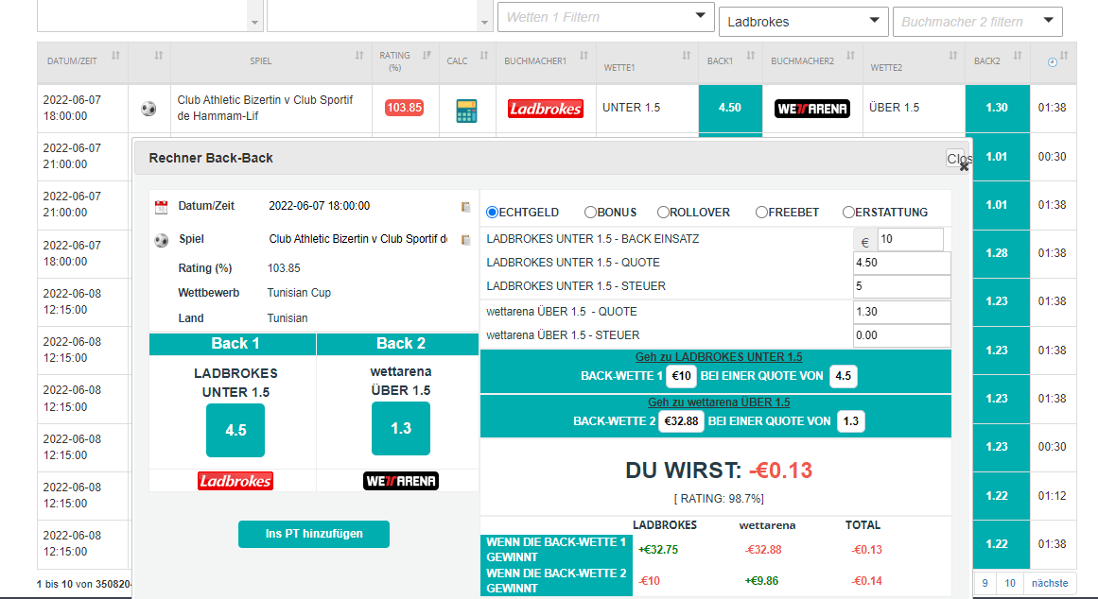
Task: Click the 1.30 BACK2 odds cell
Action: (997, 108)
